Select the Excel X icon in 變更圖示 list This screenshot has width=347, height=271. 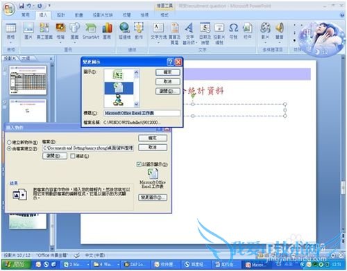click(118, 75)
